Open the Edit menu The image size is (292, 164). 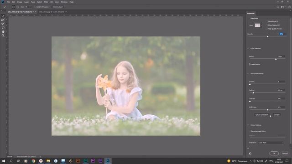[14, 2]
